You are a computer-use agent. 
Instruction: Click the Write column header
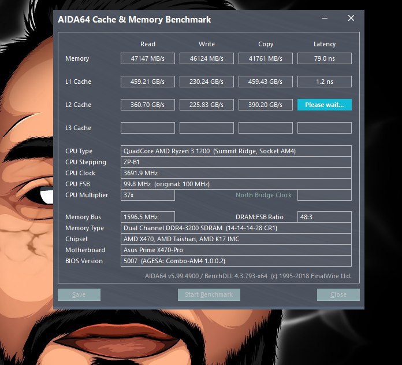pyautogui.click(x=207, y=44)
